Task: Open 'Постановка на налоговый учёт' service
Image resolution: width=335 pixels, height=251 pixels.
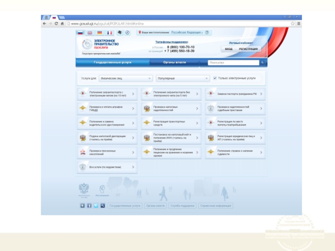Action: click(171, 138)
